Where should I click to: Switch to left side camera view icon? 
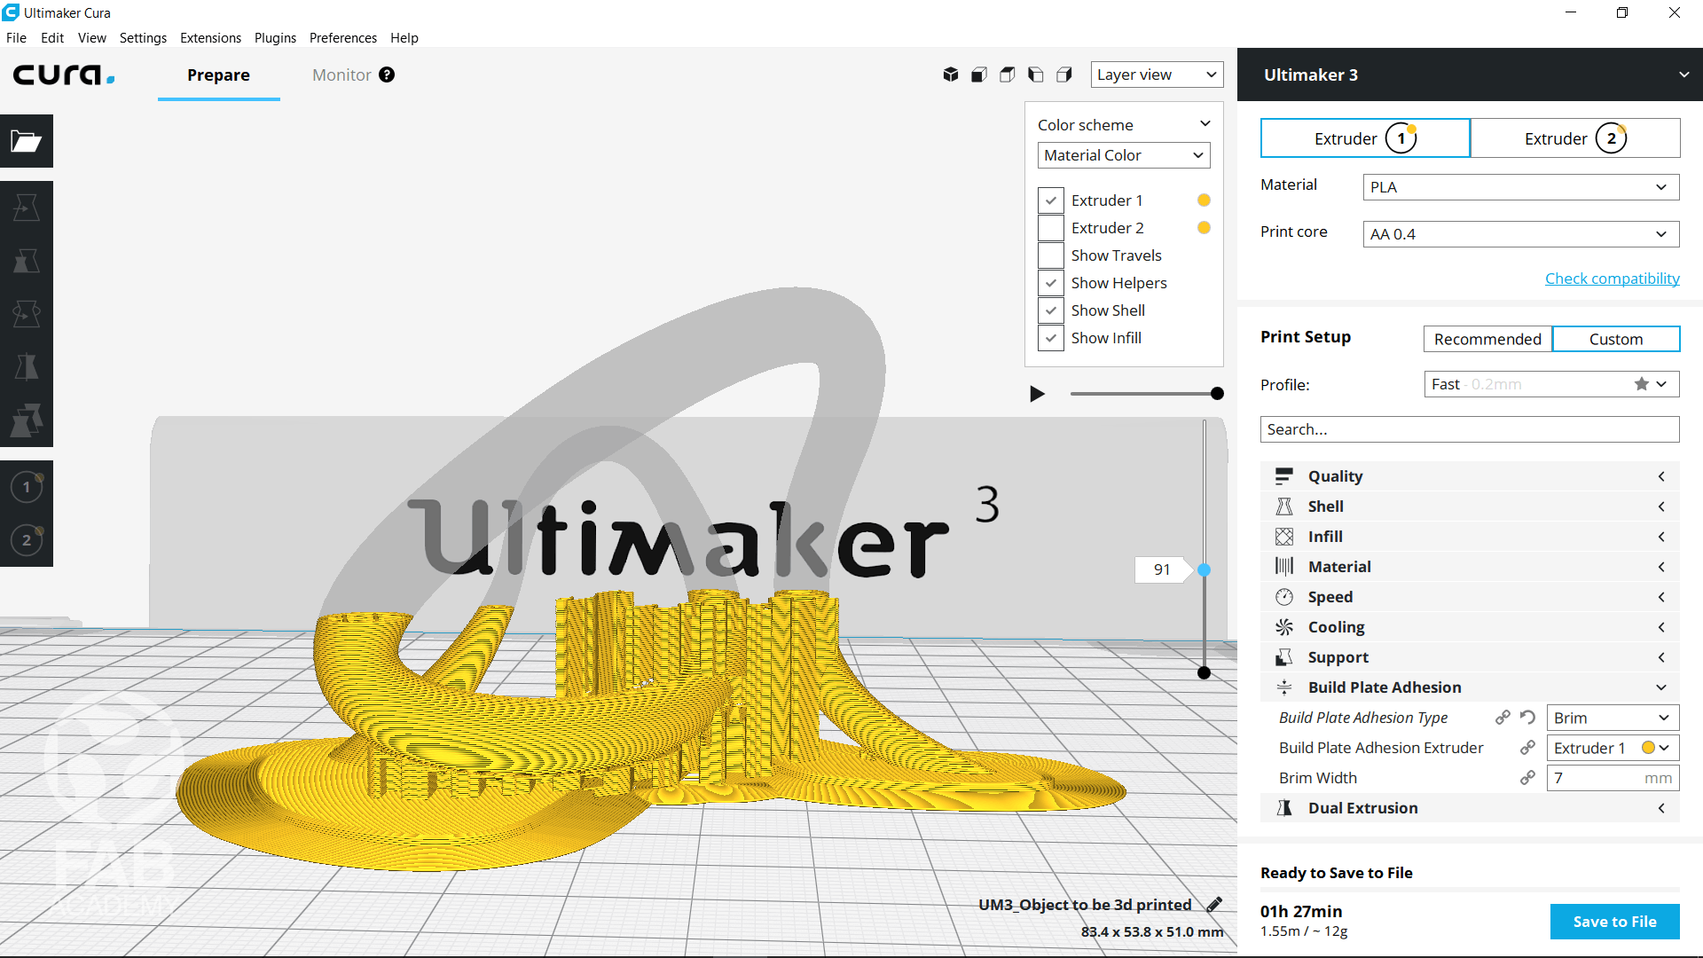pyautogui.click(x=1036, y=75)
